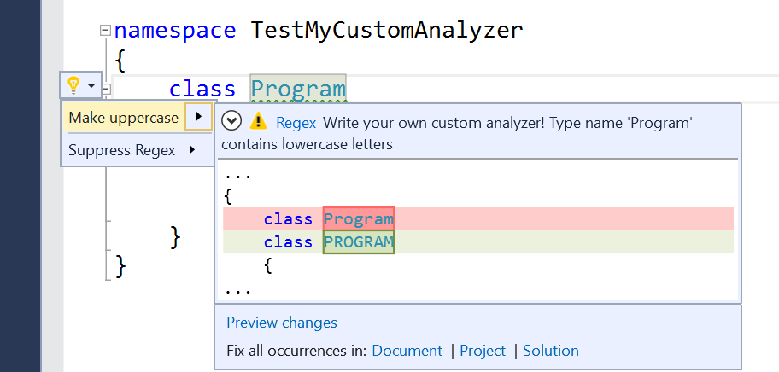
Task: Fix all occurrences in Project
Action: coord(483,351)
